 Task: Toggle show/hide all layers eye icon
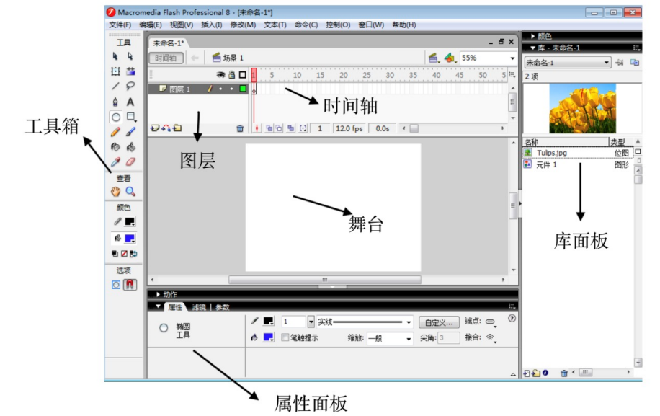(x=221, y=75)
